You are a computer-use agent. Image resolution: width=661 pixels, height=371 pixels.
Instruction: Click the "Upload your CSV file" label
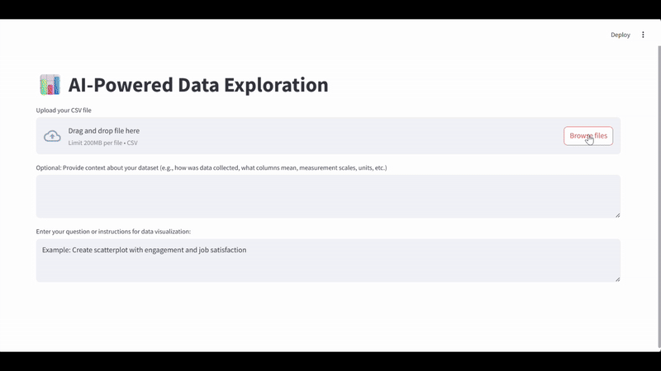[x=64, y=110]
